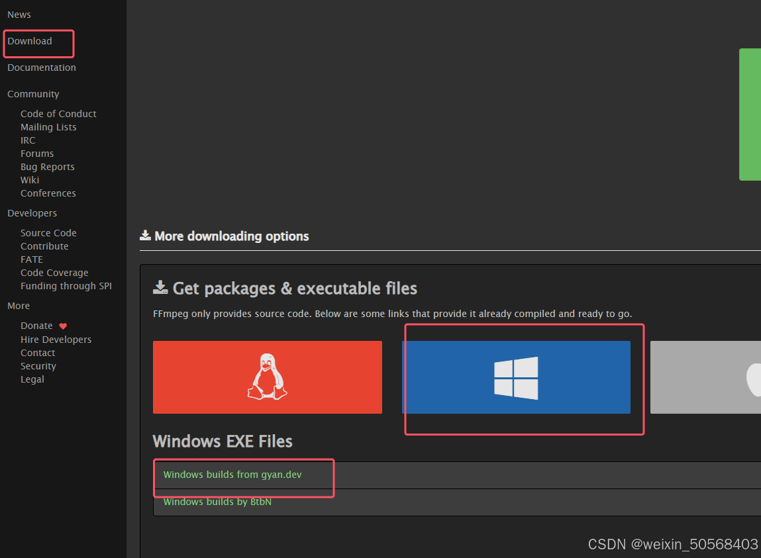Open the Security link
761x558 pixels.
pos(38,366)
